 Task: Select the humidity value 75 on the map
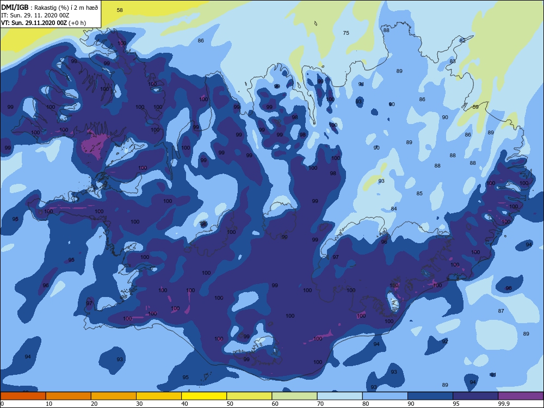pyautogui.click(x=346, y=33)
